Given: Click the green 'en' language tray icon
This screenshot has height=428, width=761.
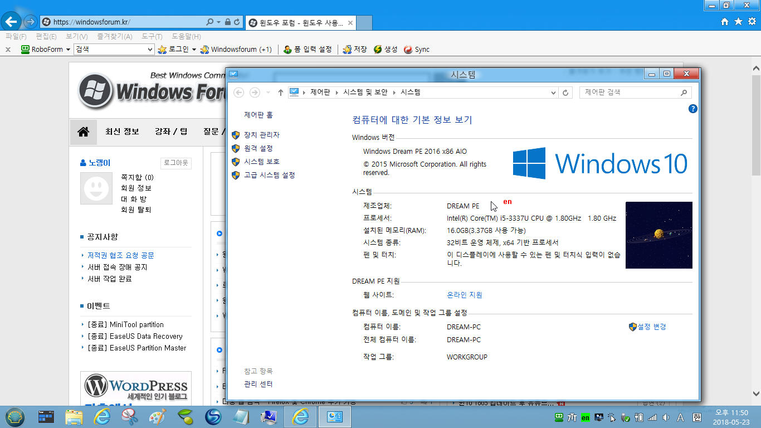Looking at the screenshot, I should pos(585,417).
